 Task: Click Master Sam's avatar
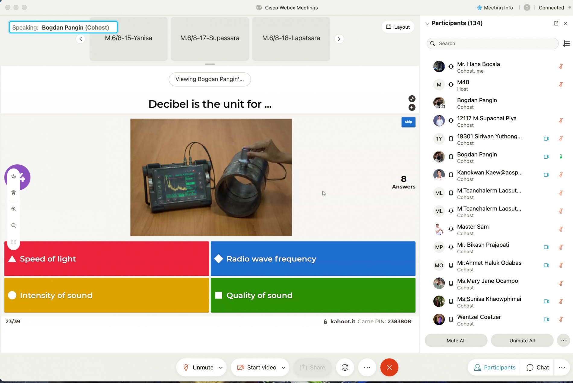(x=439, y=229)
